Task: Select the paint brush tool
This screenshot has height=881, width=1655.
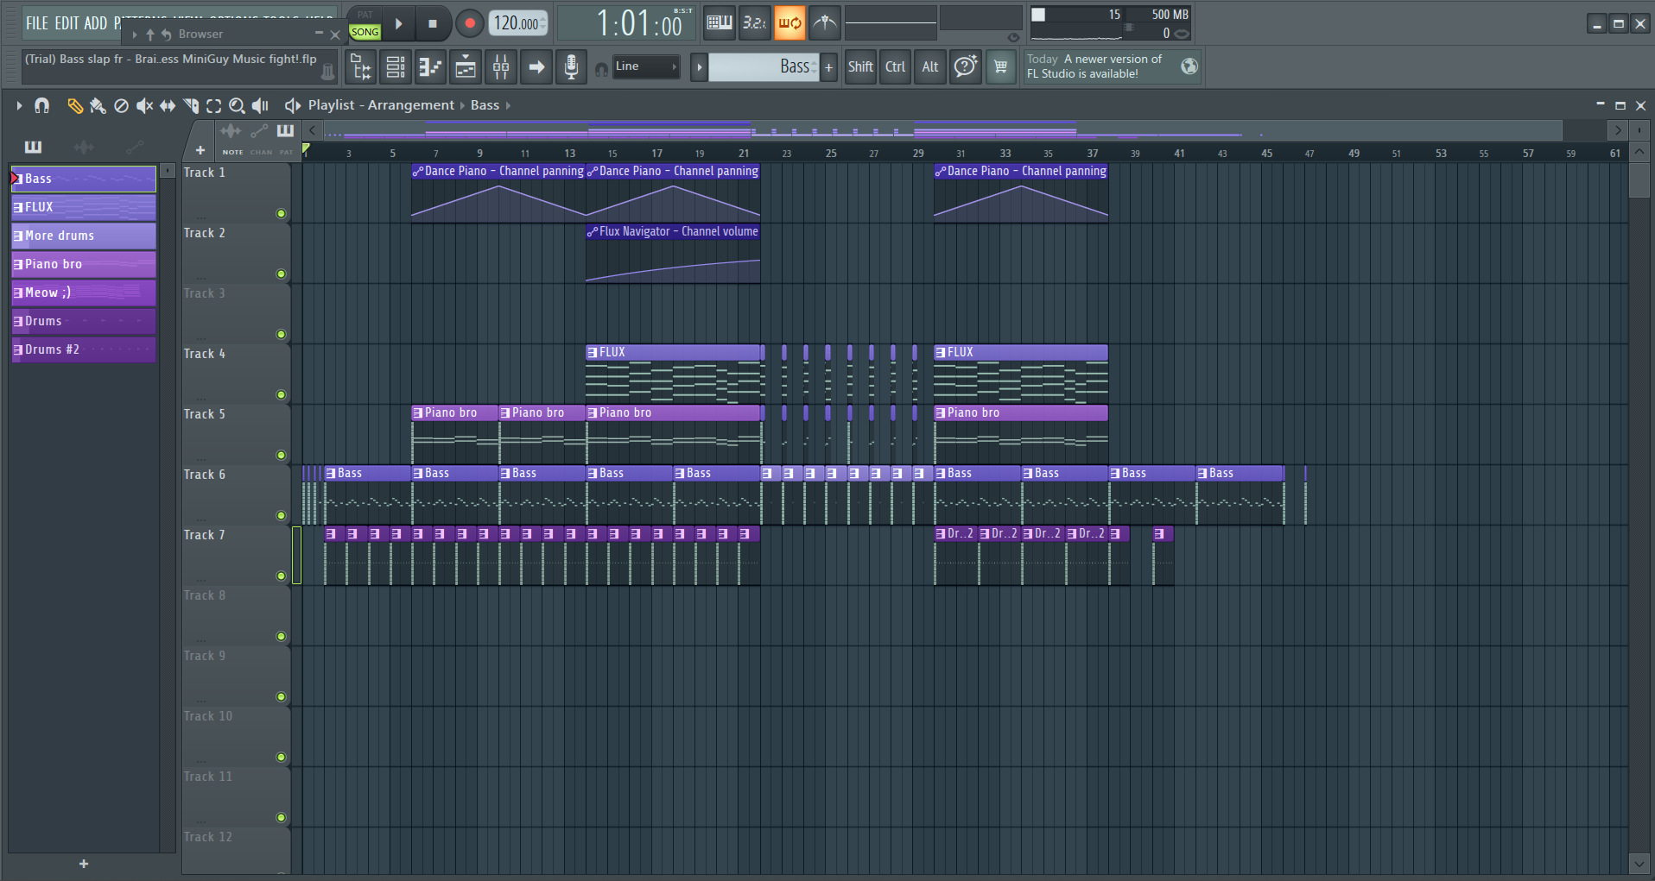Action: pyautogui.click(x=98, y=105)
